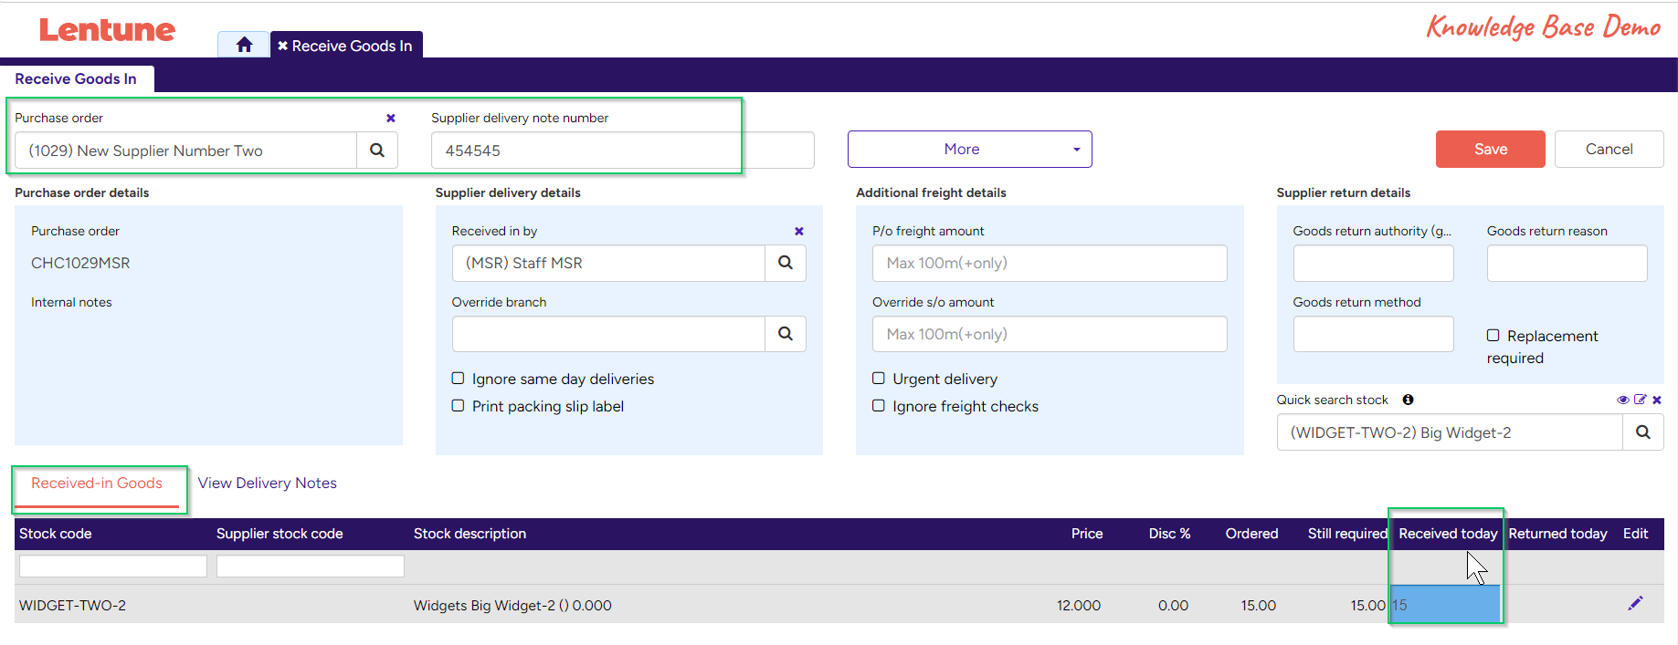Click the Stock code filter box
The image size is (1678, 645).
[x=113, y=567]
